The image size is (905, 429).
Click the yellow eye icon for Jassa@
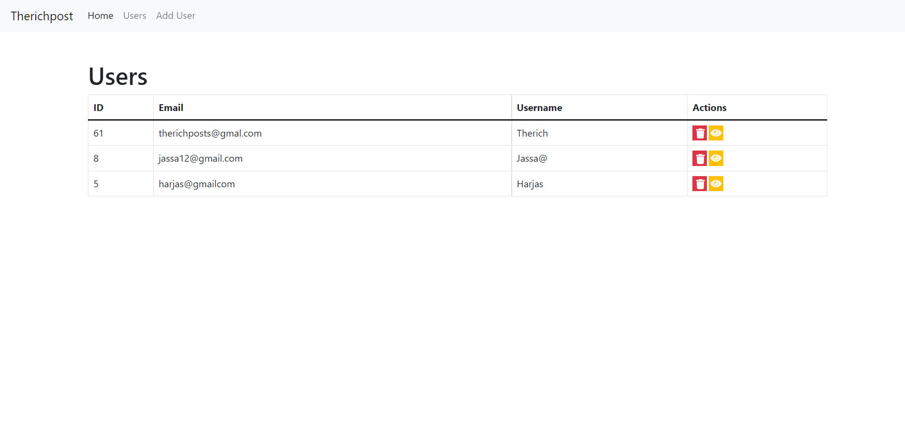(716, 158)
